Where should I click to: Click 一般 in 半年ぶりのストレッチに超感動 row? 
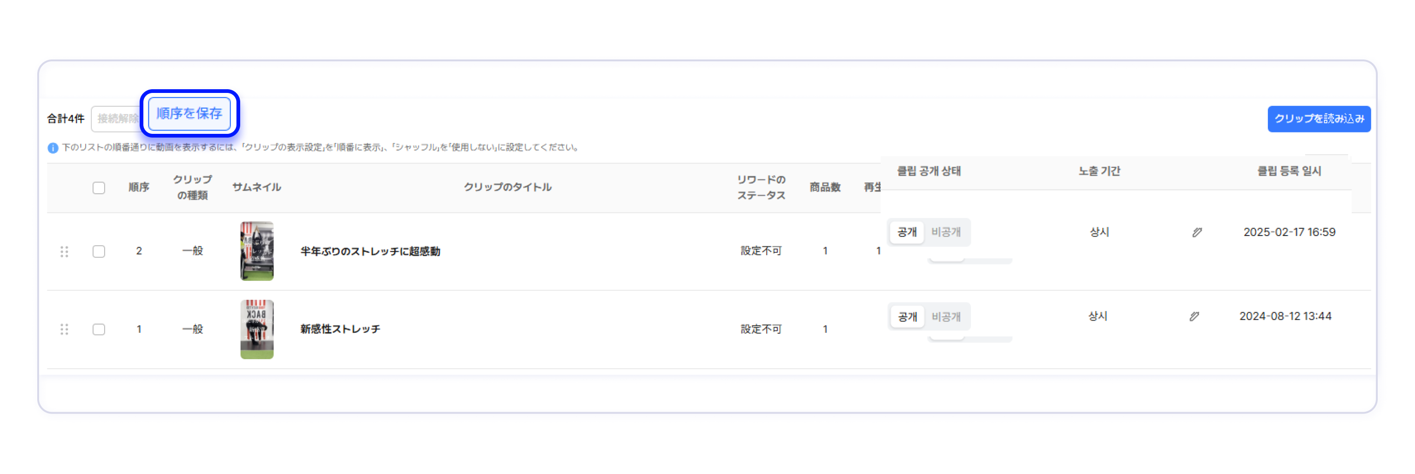pyautogui.click(x=193, y=251)
